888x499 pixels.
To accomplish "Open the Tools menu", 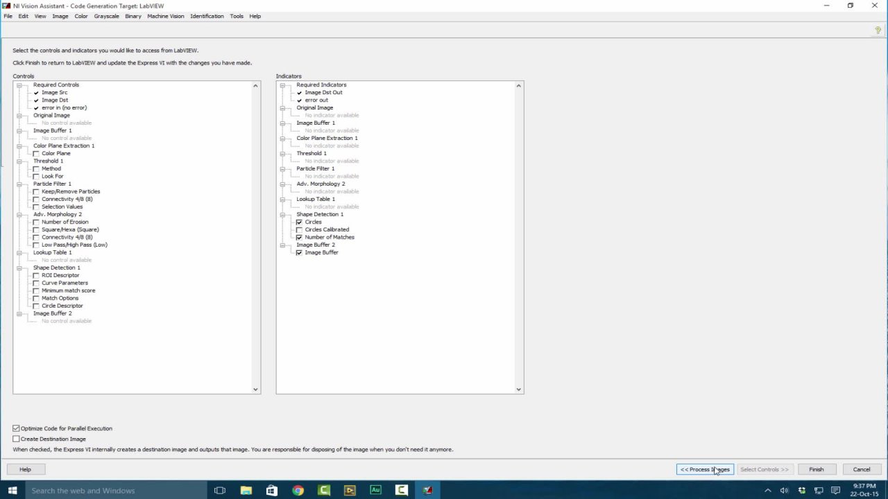I will (237, 16).
